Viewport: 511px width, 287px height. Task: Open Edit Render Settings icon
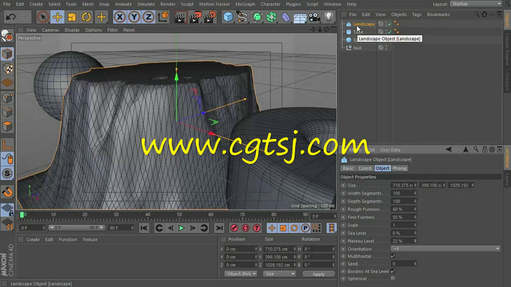coord(210,17)
